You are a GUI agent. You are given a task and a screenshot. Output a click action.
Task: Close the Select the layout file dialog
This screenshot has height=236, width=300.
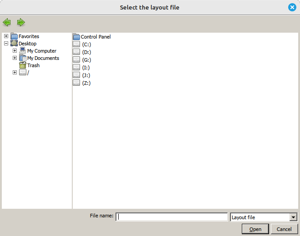(292, 7)
